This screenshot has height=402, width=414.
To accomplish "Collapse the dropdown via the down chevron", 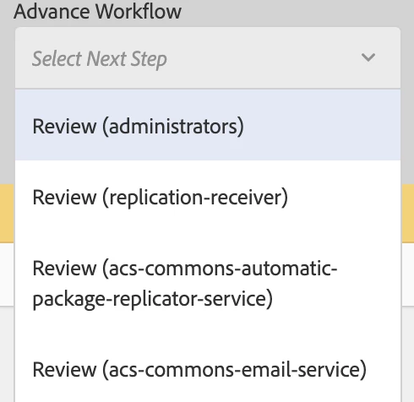I will click(368, 57).
